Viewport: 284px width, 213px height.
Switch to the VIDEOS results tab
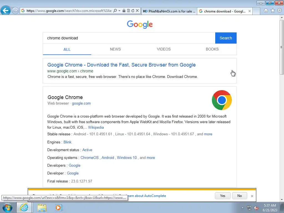click(164, 49)
